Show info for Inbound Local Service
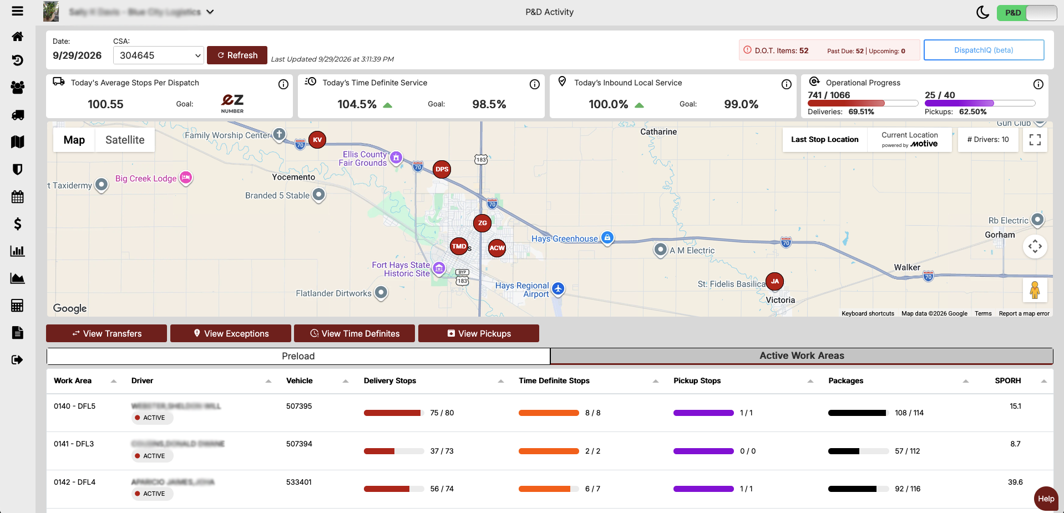This screenshot has height=513, width=1064. click(x=787, y=84)
